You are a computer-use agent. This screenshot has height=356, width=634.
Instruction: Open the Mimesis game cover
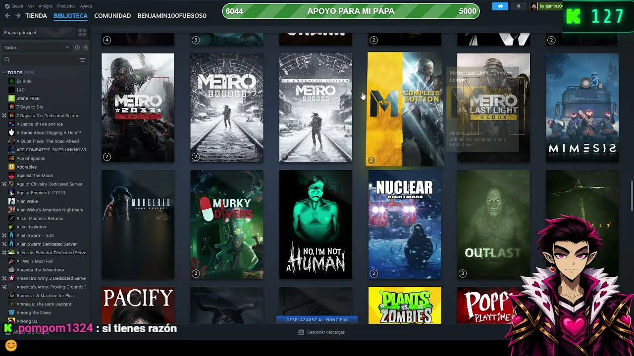coord(582,108)
